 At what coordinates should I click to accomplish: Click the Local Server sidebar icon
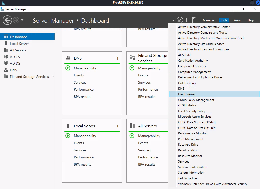(x=6, y=43)
